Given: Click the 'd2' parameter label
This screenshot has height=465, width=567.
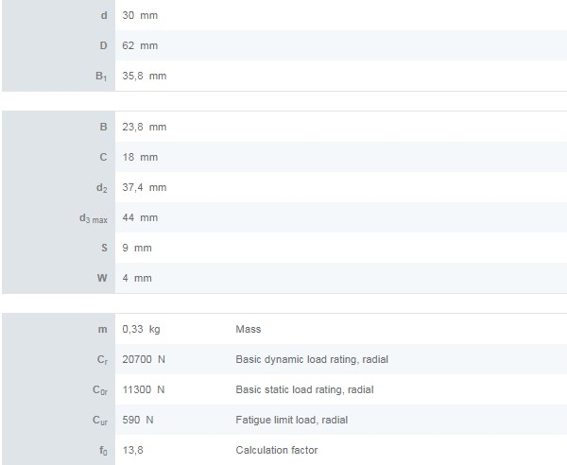Looking at the screenshot, I should (x=102, y=188).
